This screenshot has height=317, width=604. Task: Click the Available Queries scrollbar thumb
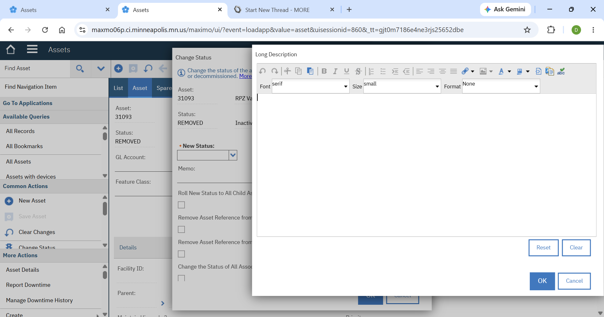105,136
